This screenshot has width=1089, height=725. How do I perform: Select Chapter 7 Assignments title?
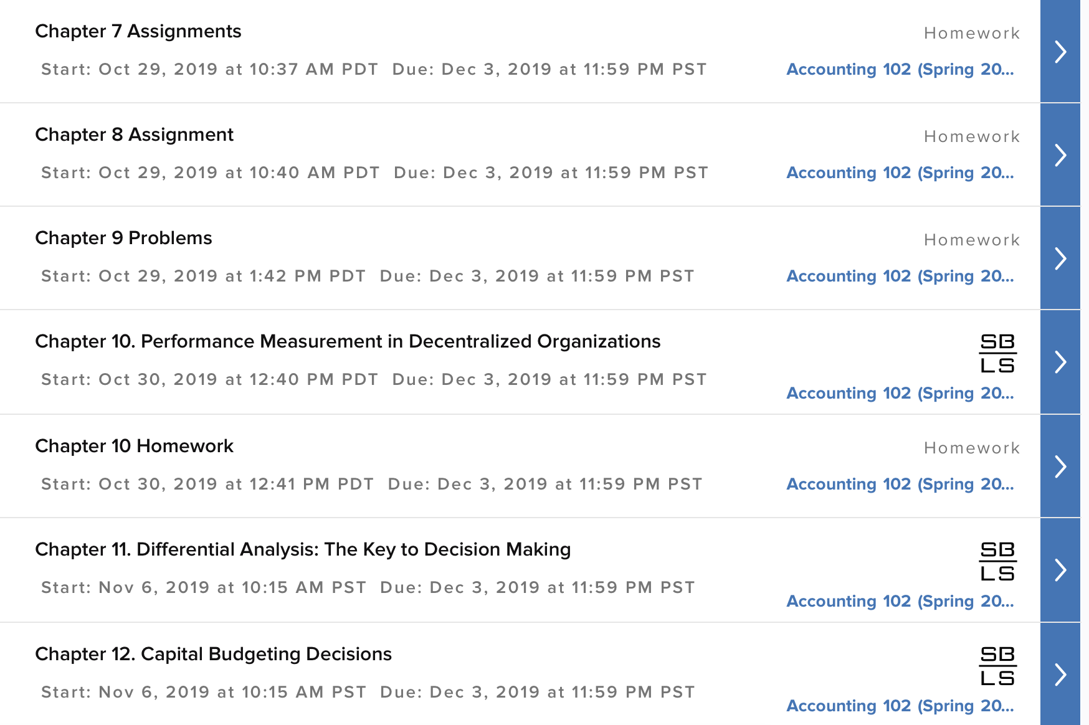pos(138,31)
